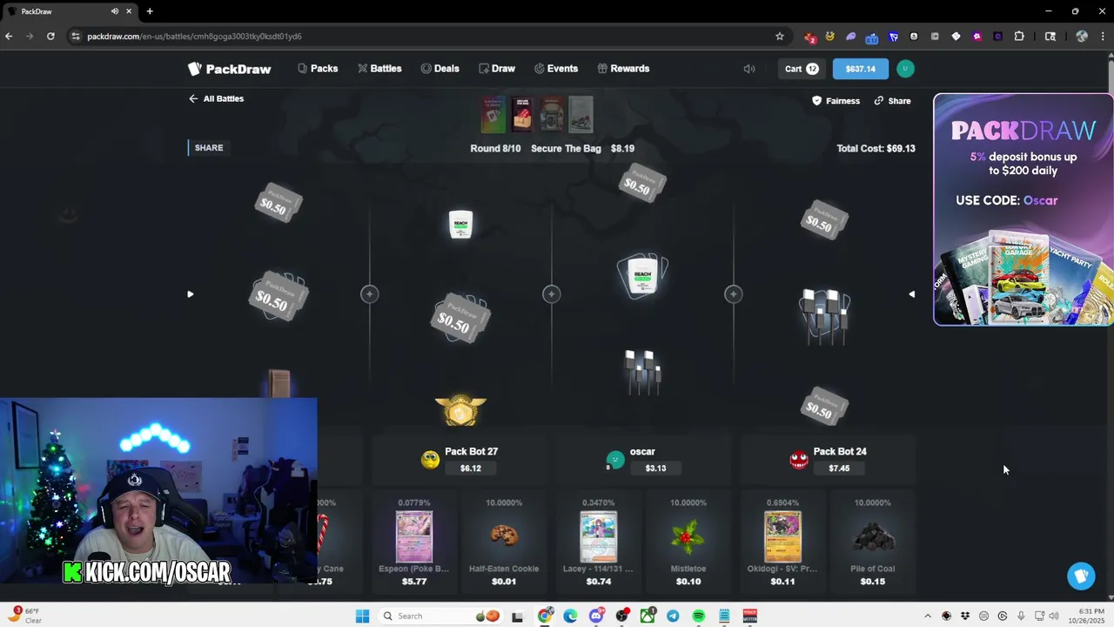Viewport: 1114px width, 627px height.
Task: Open the Deals menu item
Action: tap(440, 68)
